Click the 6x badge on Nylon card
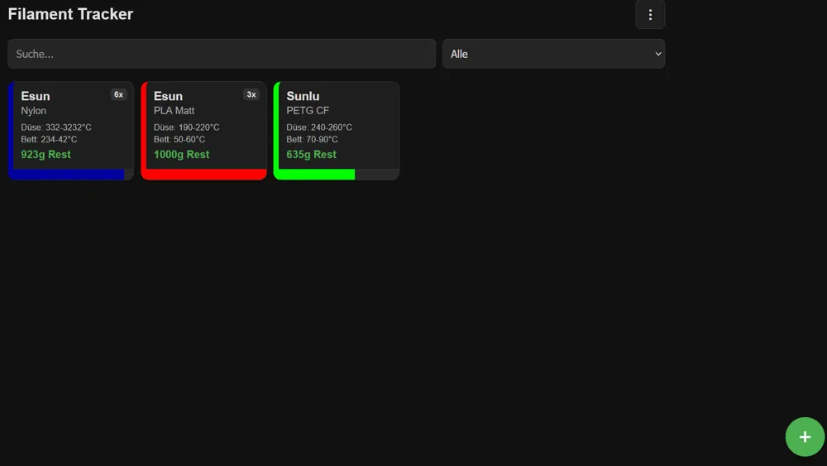This screenshot has height=466, width=827. pyautogui.click(x=118, y=94)
